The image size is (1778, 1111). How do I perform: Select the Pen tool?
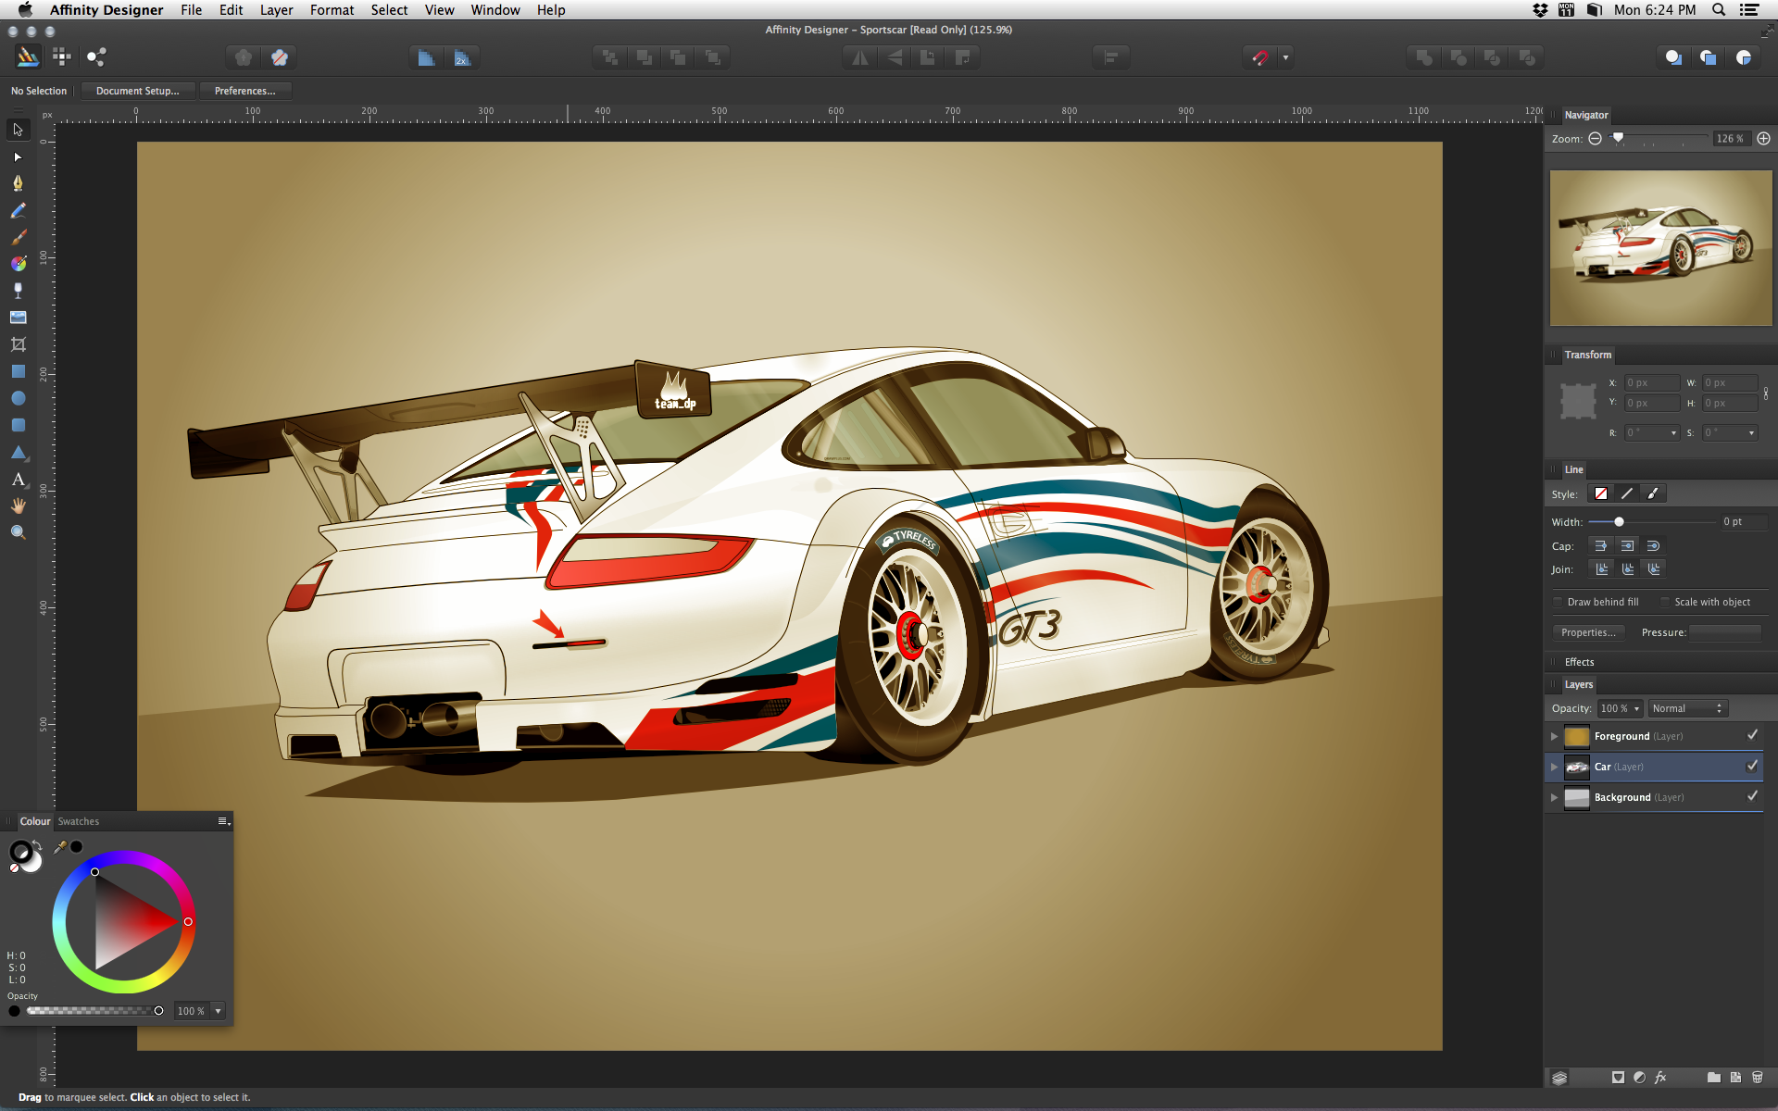pos(18,183)
